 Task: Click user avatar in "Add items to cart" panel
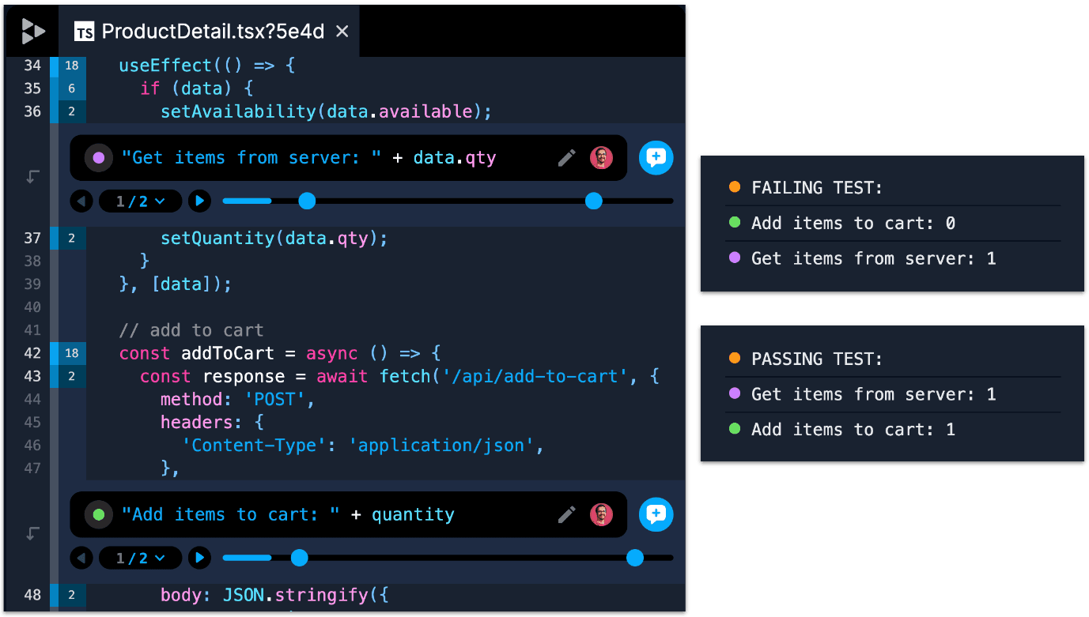coord(601,515)
